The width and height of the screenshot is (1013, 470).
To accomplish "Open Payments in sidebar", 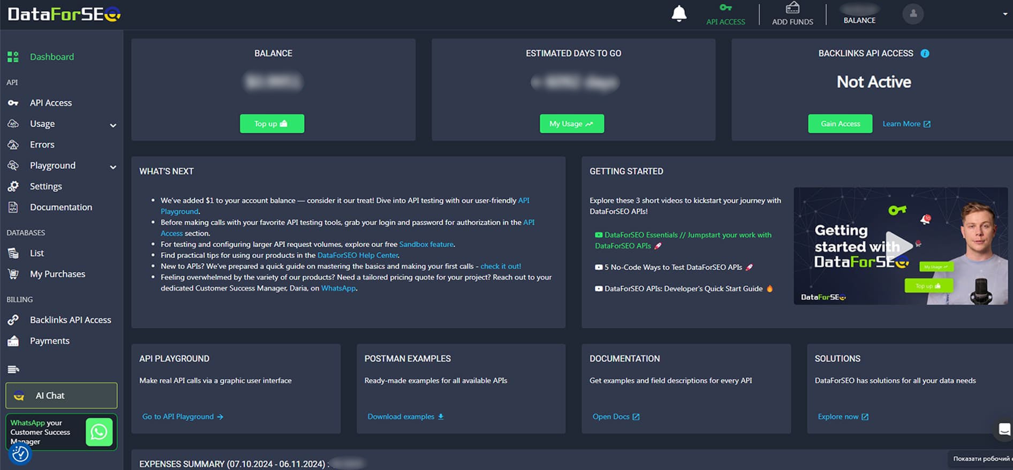I will tap(49, 341).
